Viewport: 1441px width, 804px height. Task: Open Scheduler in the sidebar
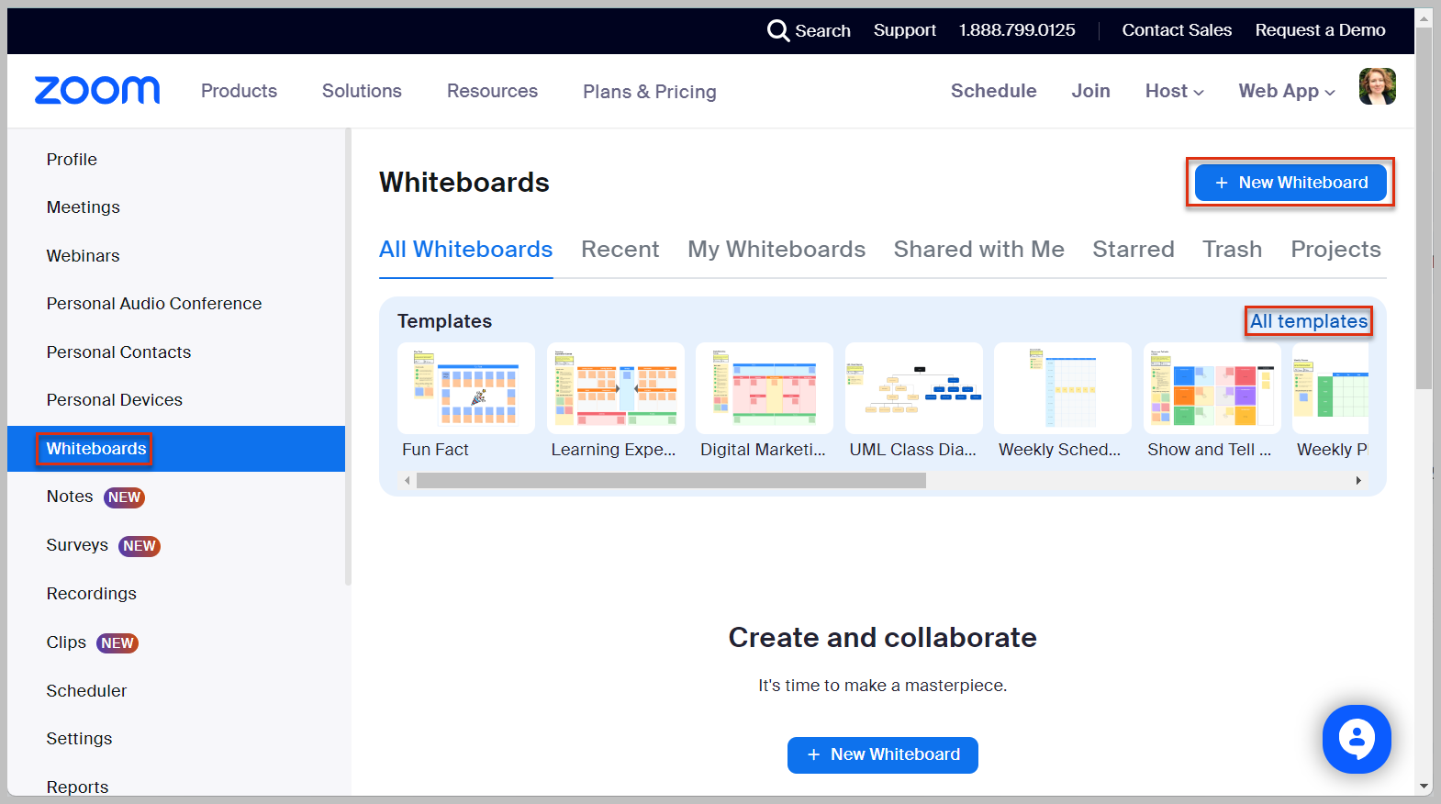click(87, 691)
